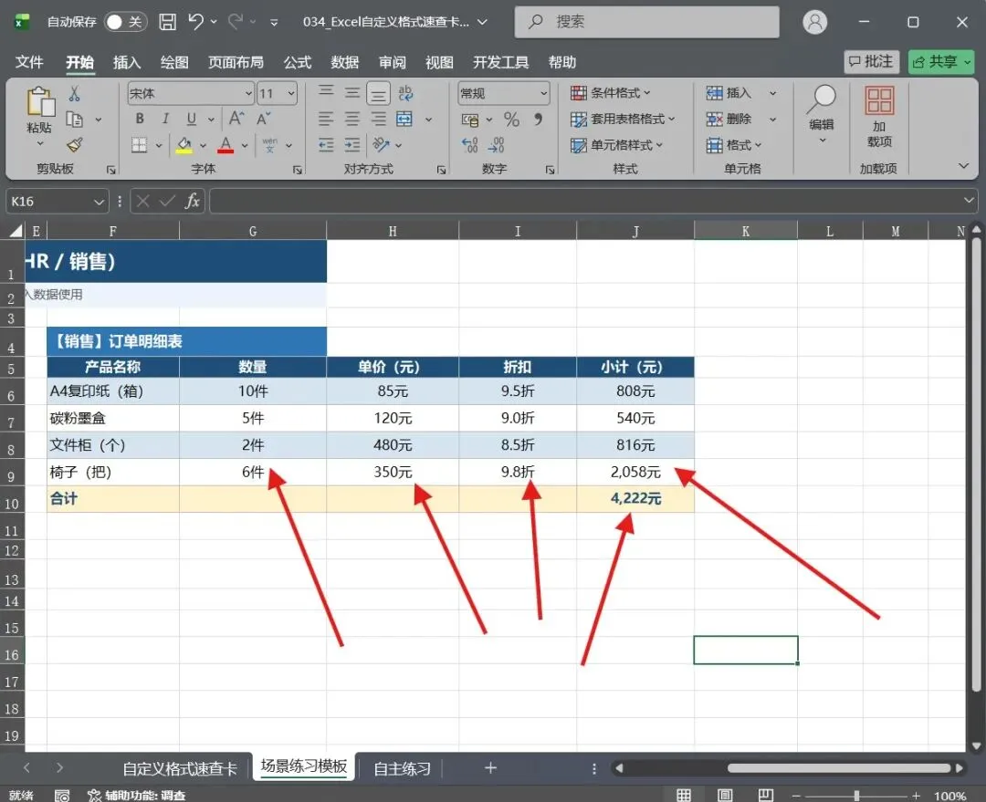
Task: Click the Save disk icon
Action: 167,22
